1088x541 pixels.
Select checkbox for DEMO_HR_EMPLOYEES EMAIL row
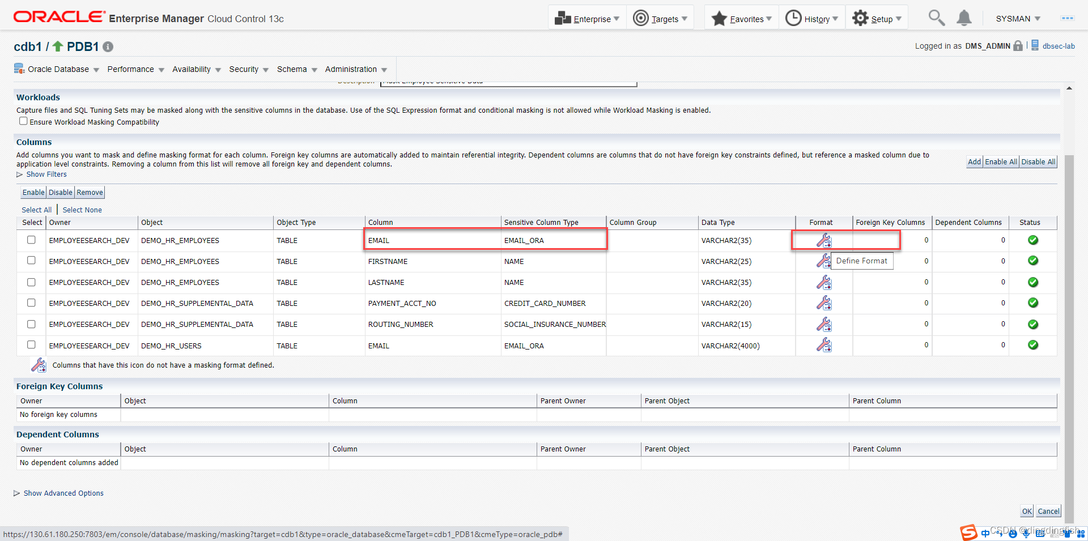click(x=31, y=240)
